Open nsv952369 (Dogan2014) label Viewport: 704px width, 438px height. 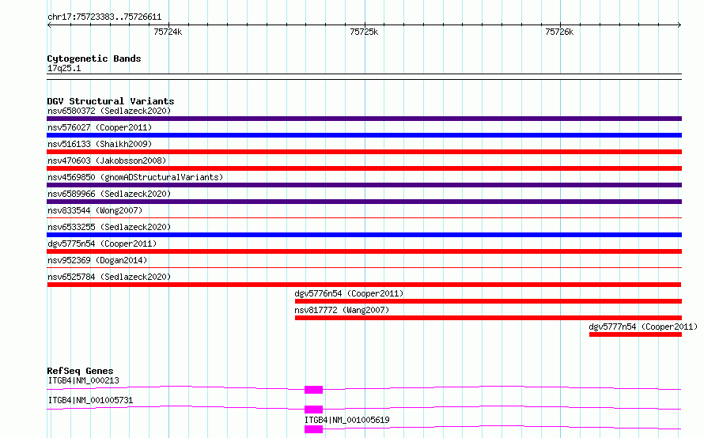coord(97,260)
